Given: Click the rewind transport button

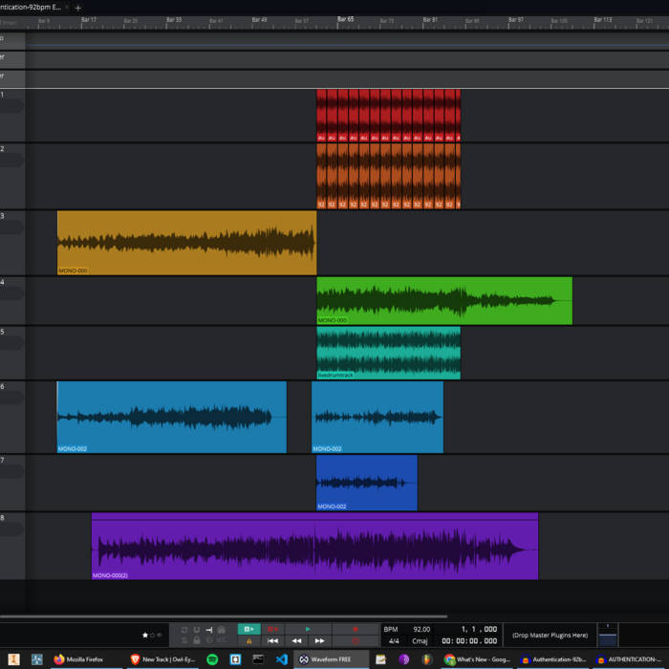Looking at the screenshot, I should (296, 641).
